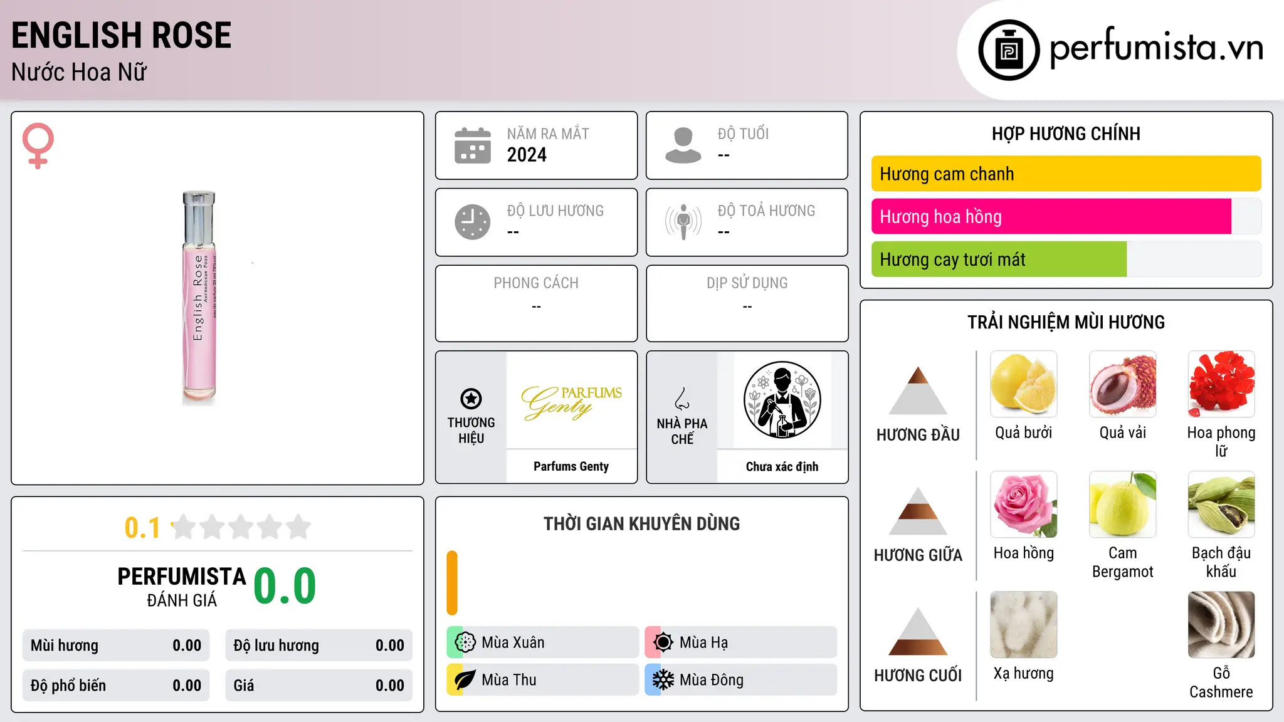Image resolution: width=1284 pixels, height=722 pixels.
Task: Click the sillage icon beside Độ toả hương
Action: (683, 222)
